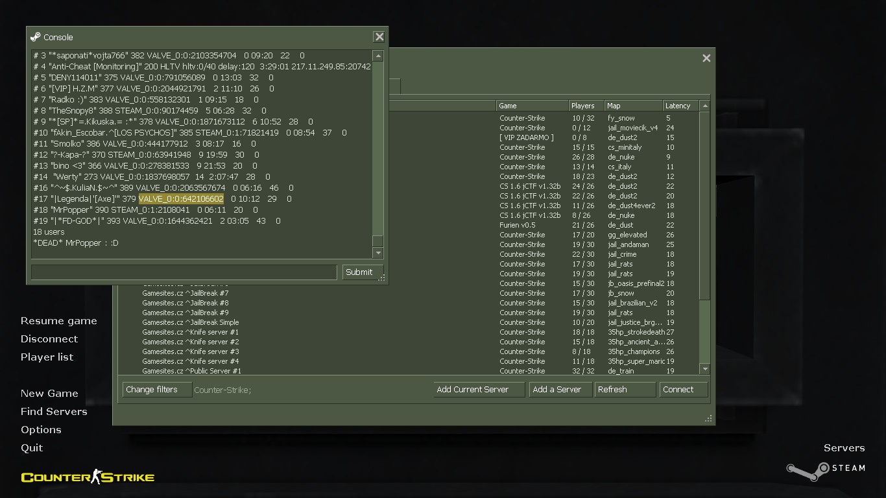The height and width of the screenshot is (498, 886).
Task: Select the Gamesites.cz ^JailBreak #7 server
Action: tap(186, 293)
